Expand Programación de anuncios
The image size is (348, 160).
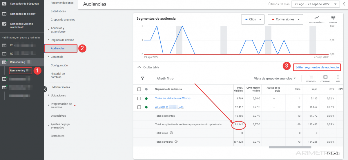tap(49, 105)
